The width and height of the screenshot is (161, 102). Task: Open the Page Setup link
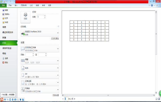click(x=56, y=95)
